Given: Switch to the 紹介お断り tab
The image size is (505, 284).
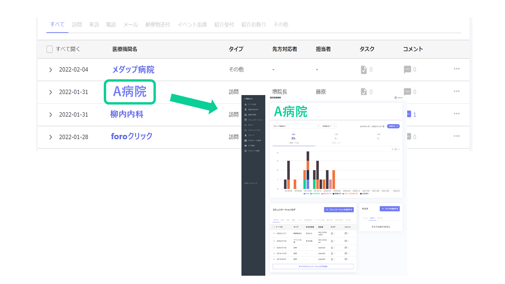Looking at the screenshot, I should click(254, 24).
